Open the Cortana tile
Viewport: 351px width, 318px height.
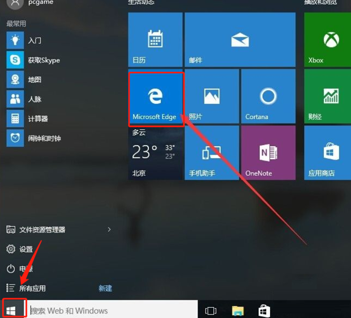click(x=268, y=96)
